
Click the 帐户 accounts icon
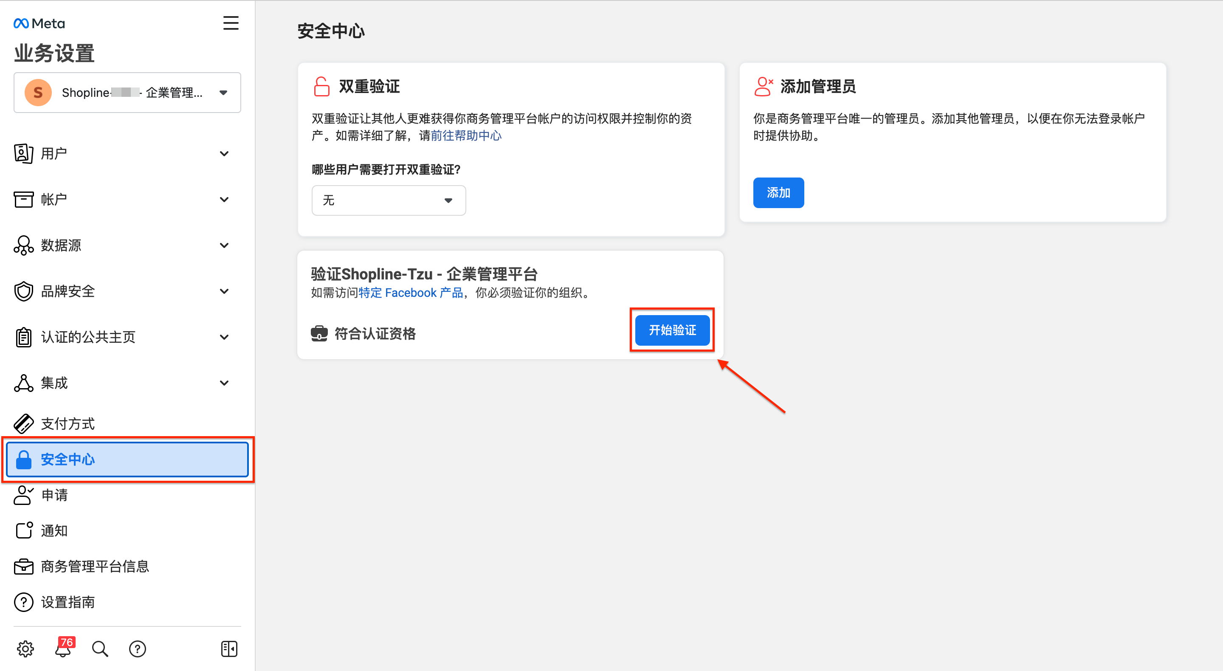click(23, 200)
